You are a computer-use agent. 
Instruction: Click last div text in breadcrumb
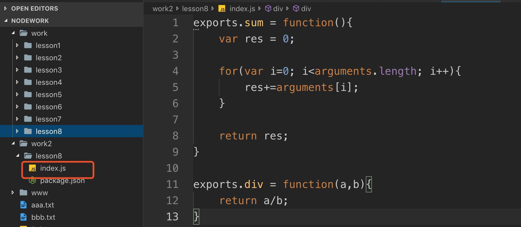[306, 9]
